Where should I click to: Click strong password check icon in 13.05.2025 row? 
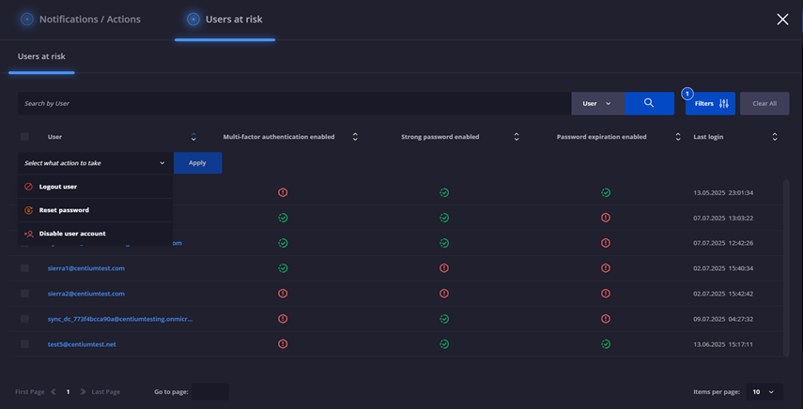(444, 192)
